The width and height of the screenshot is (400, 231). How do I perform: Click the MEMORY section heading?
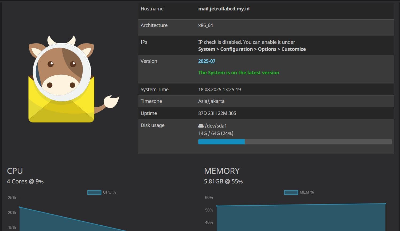coord(222,171)
